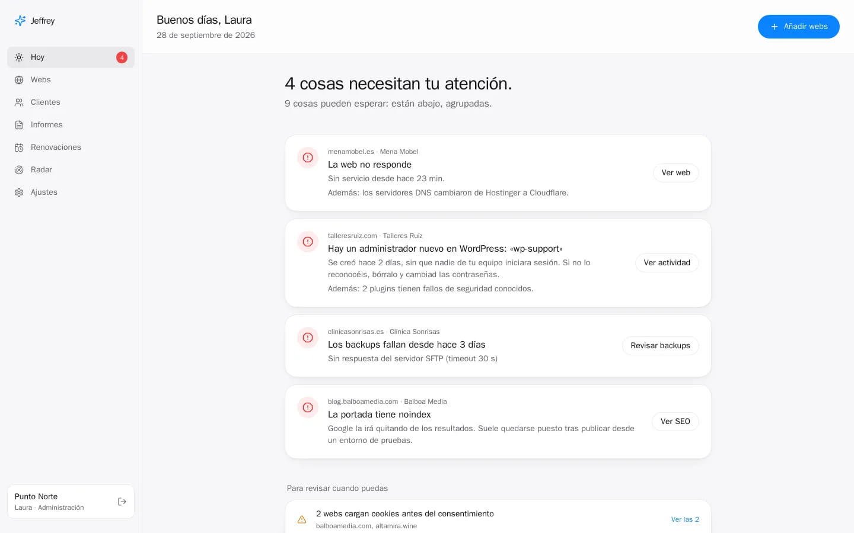Click the title La web no responde
854x533 pixels.
click(369, 165)
